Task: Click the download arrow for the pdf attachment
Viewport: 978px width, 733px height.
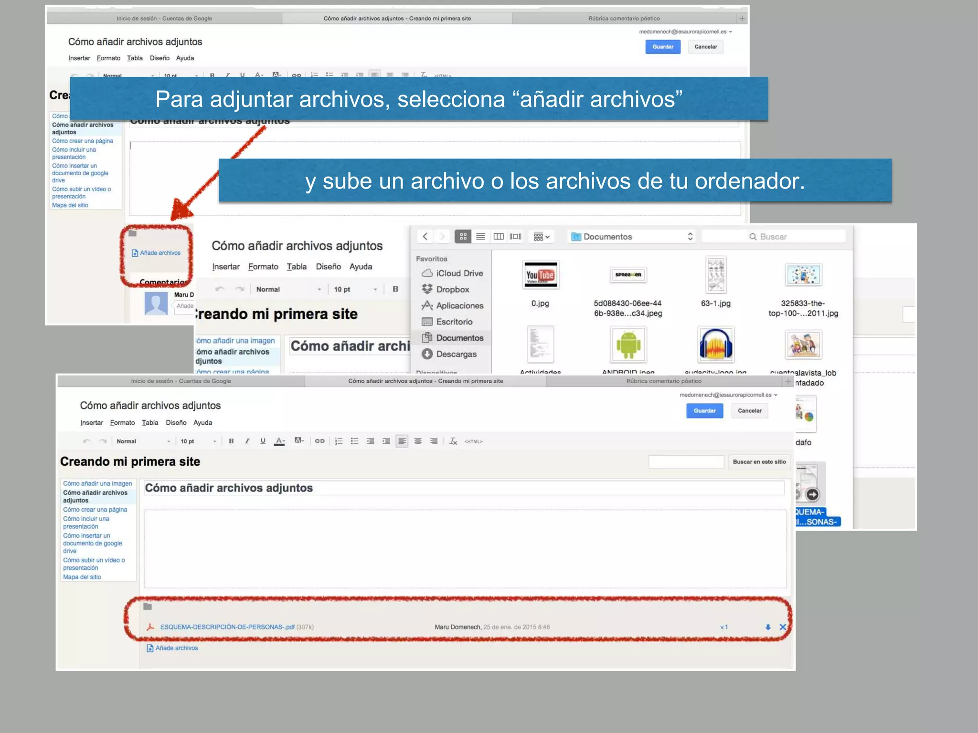Action: click(768, 628)
